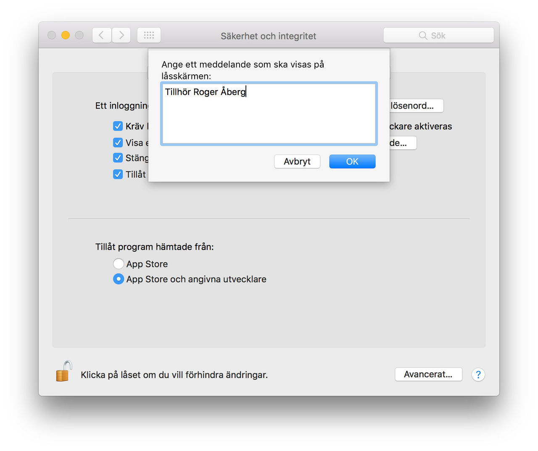Cancel the dialog with Avbryt
The image size is (538, 451).
click(297, 162)
